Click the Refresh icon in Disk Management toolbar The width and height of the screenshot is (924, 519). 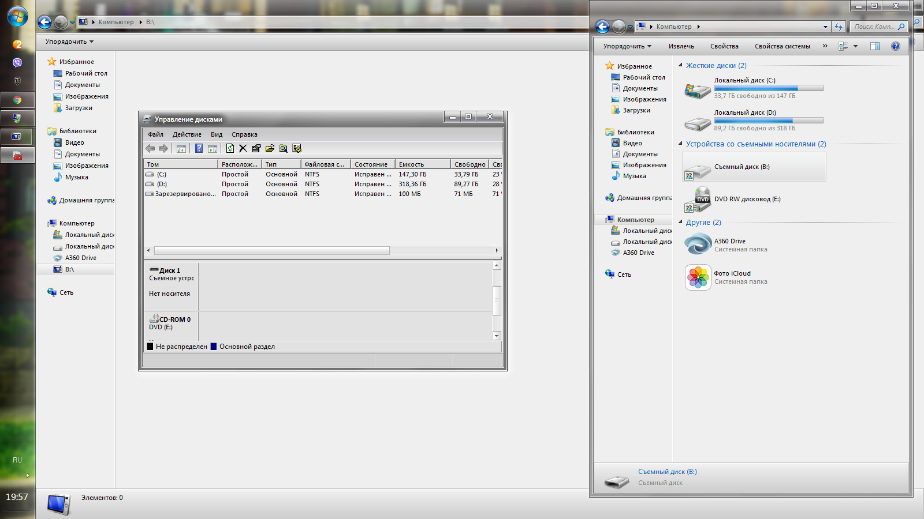pos(230,149)
